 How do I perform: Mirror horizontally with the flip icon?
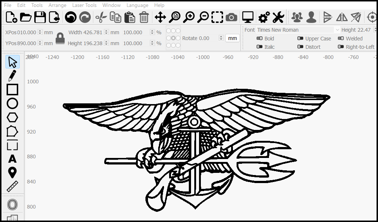[x=342, y=17]
